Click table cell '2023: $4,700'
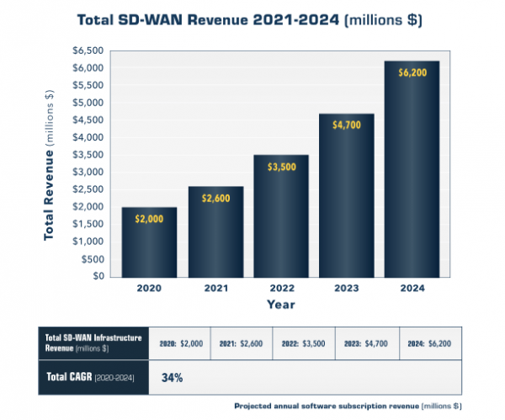Screen dimensions: 505x420 click(x=367, y=343)
